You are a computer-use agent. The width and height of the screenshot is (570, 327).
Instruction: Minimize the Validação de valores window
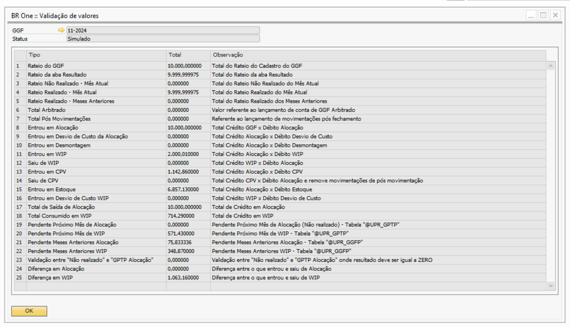coord(531,15)
